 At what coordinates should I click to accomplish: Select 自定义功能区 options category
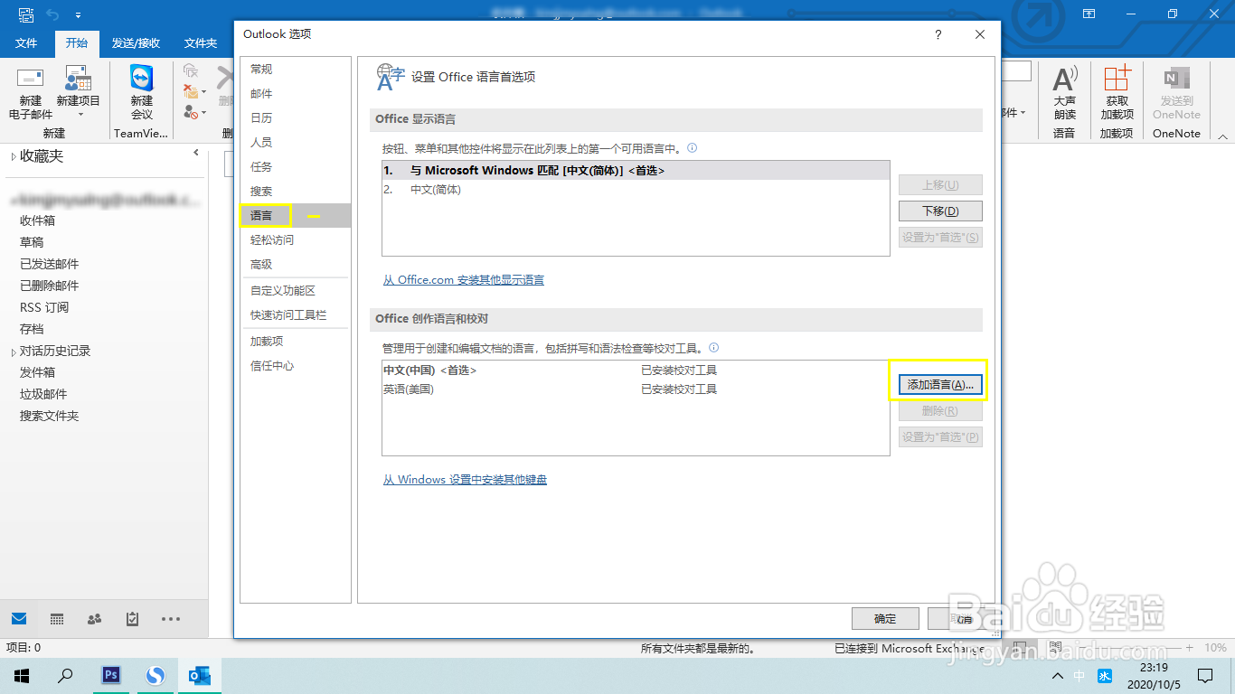[295, 291]
